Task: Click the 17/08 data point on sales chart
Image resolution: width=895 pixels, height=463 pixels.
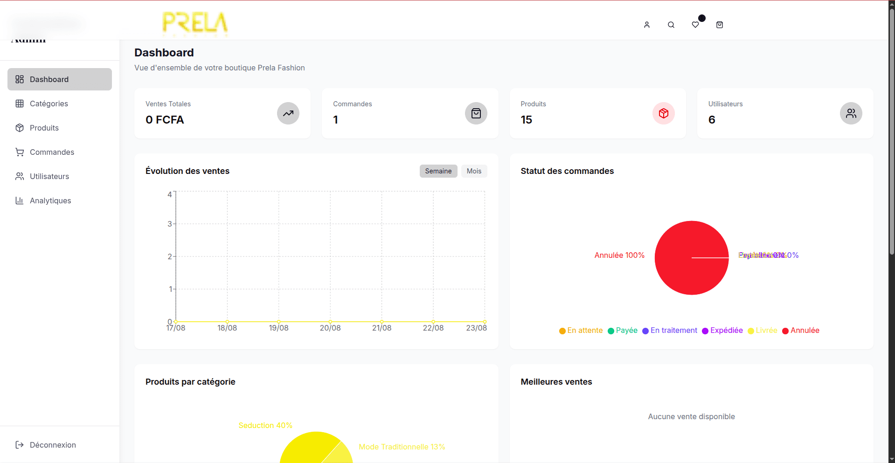Action: tap(176, 322)
